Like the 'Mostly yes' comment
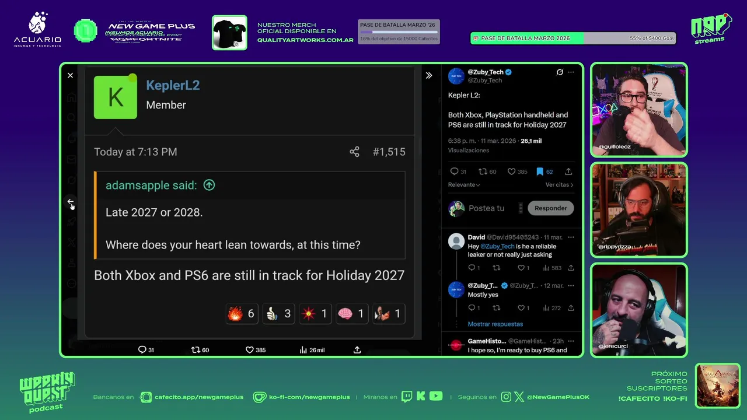 tap(523, 308)
